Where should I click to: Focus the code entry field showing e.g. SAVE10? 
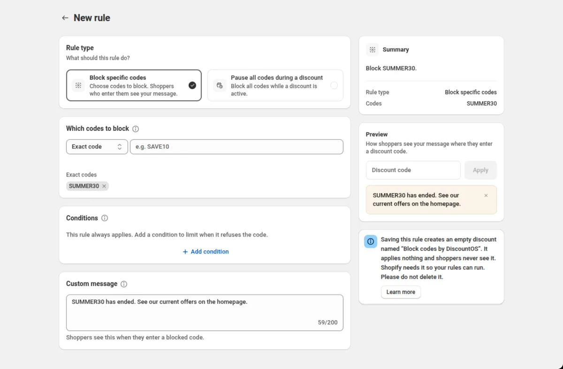pos(236,147)
